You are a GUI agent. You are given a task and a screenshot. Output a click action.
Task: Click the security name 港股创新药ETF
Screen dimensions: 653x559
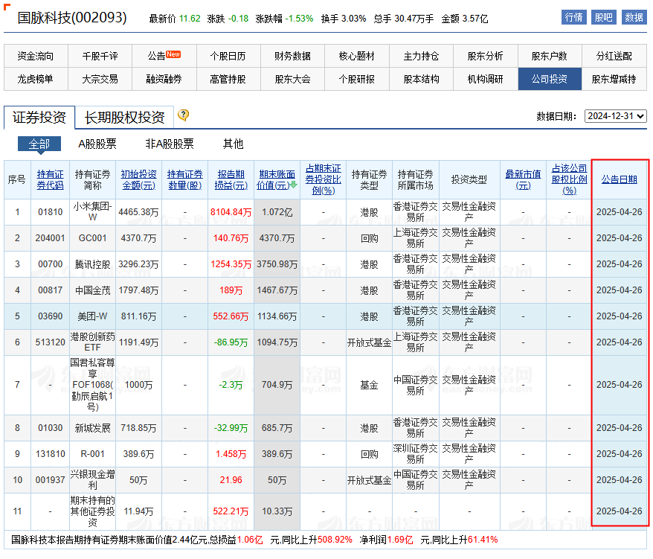tap(92, 342)
